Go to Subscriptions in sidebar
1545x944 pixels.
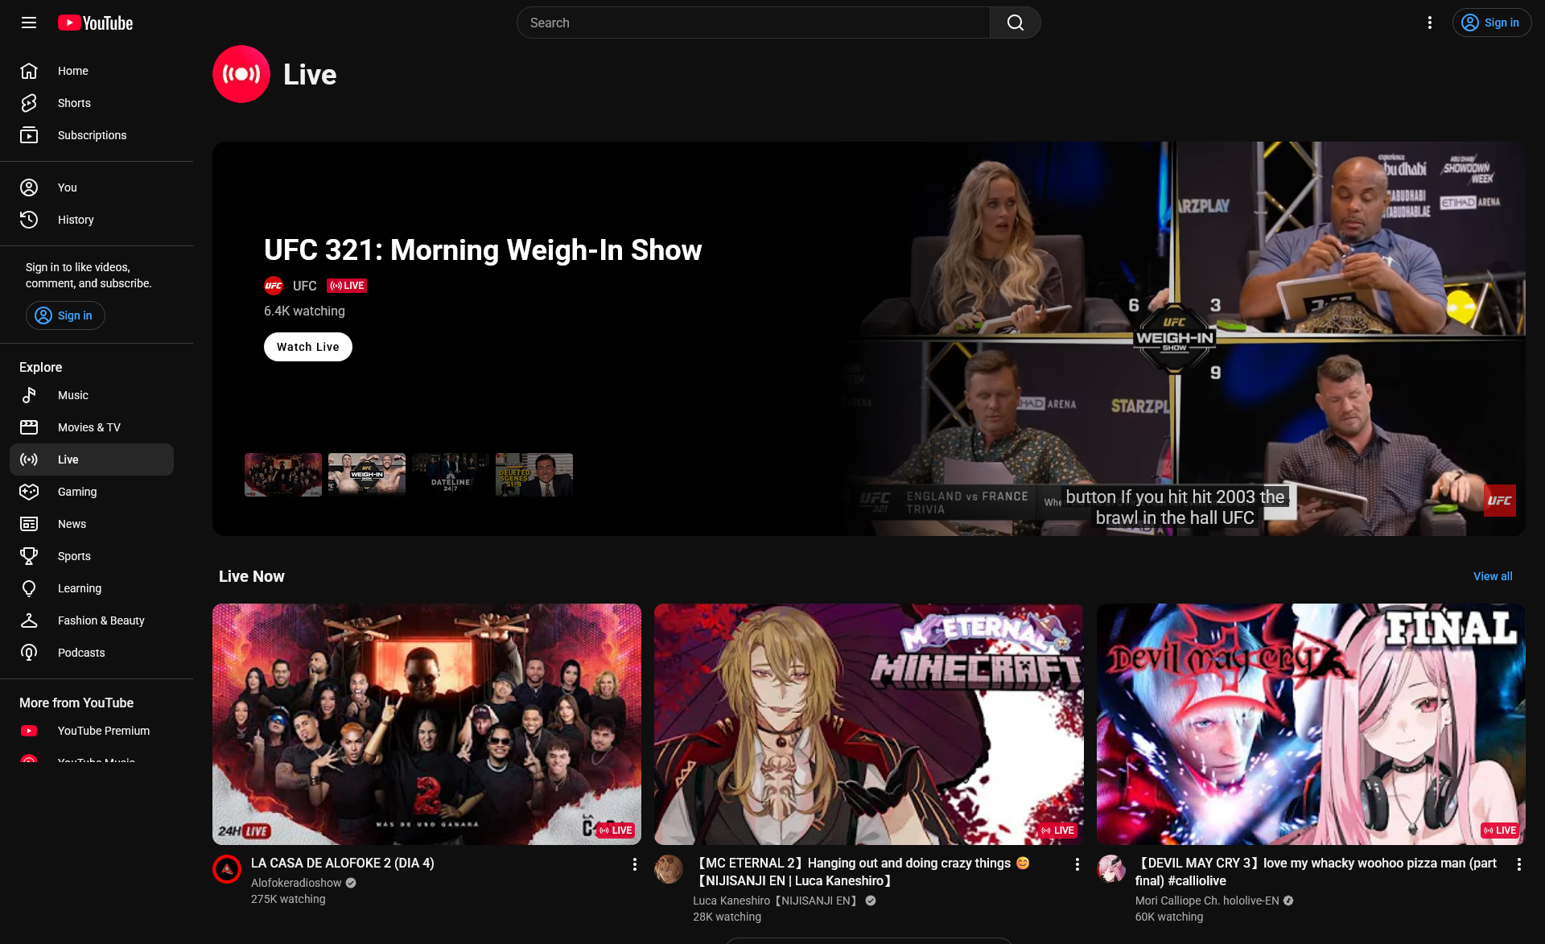(92, 135)
